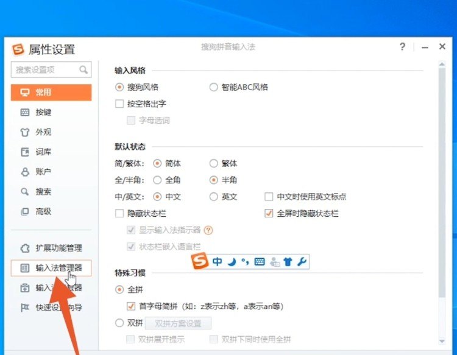Click the vertical scrollbar thumb
The height and width of the screenshot is (355, 457).
pyautogui.click(x=442, y=183)
